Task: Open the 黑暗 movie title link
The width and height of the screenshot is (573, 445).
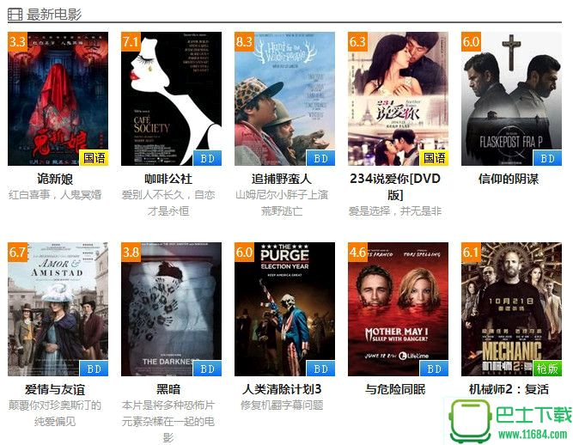Action: (x=168, y=389)
